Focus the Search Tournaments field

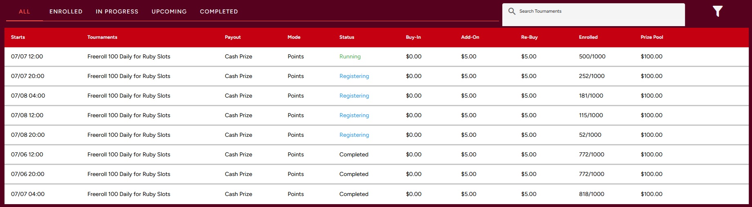point(593,15)
